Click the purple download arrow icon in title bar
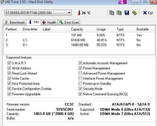 (122, 2)
